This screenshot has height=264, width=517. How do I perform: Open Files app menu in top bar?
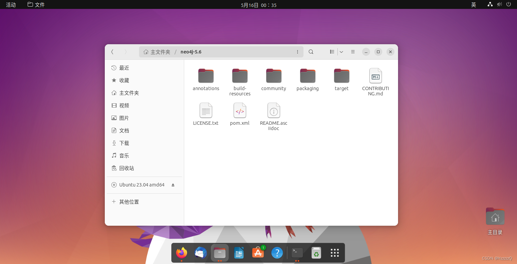click(x=36, y=5)
